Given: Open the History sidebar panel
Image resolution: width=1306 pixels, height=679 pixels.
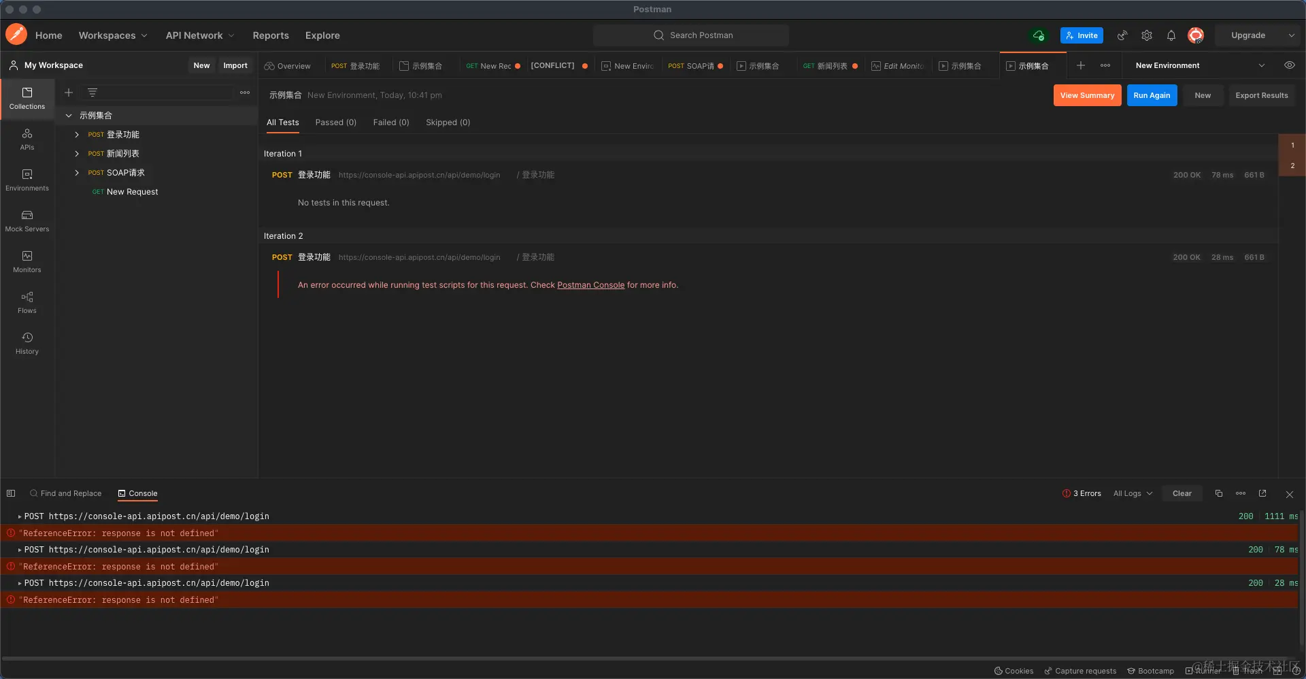Looking at the screenshot, I should [27, 344].
